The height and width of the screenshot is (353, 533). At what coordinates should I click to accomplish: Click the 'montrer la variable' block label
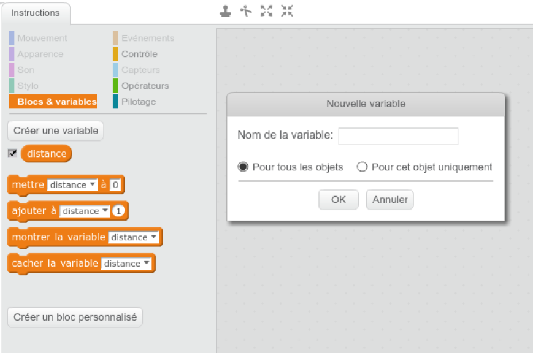pyautogui.click(x=58, y=237)
